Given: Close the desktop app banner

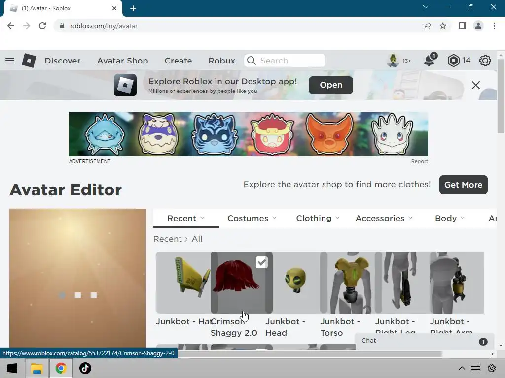Looking at the screenshot, I should (x=476, y=85).
